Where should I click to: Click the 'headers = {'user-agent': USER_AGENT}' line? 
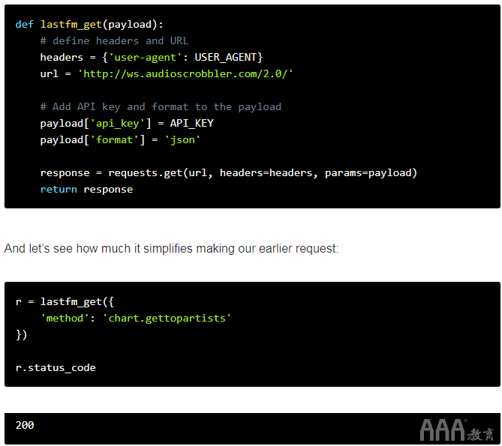[152, 58]
